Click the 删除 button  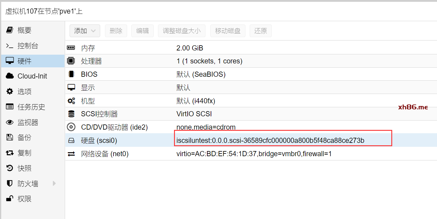pyautogui.click(x=116, y=31)
